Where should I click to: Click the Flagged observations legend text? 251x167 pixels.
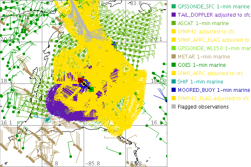click(x=203, y=107)
